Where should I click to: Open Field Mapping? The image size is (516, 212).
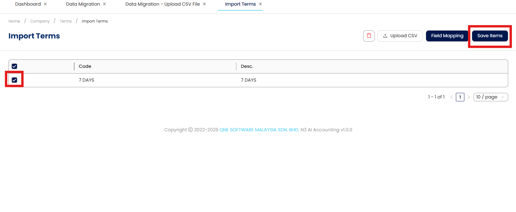[447, 36]
